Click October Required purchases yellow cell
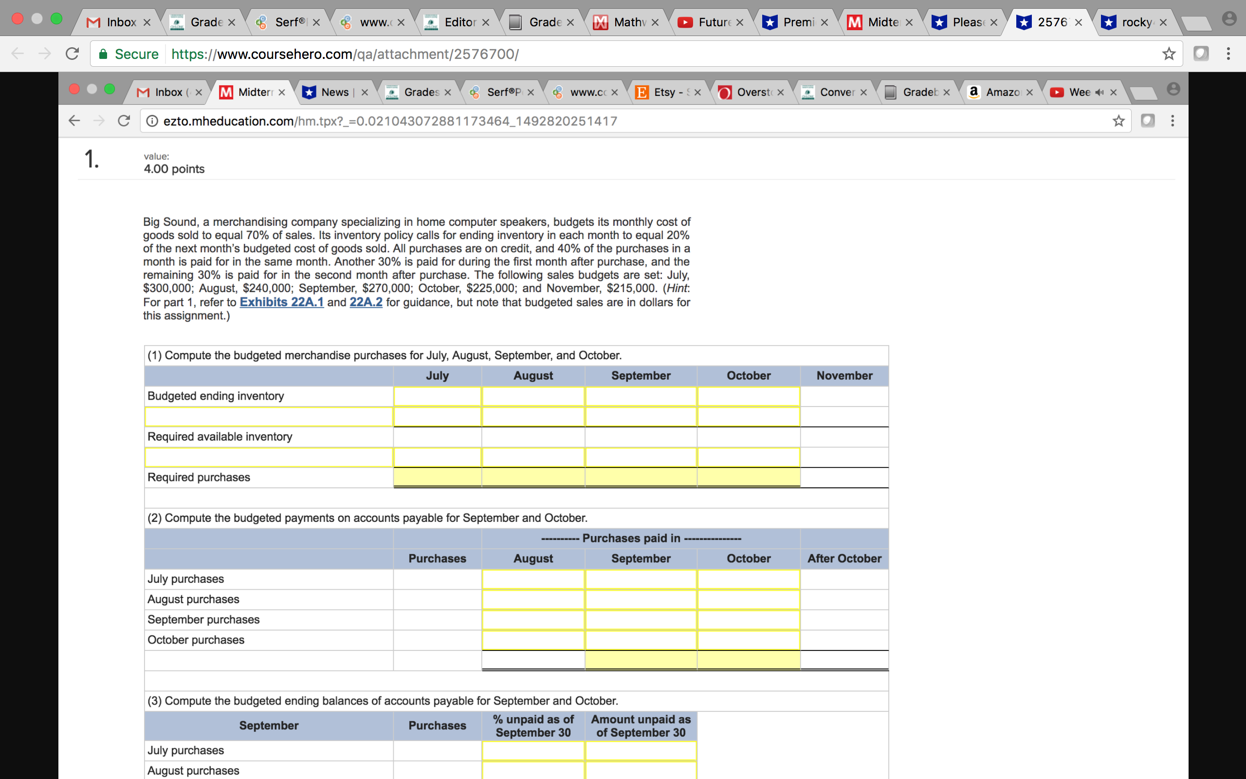The image size is (1246, 779). (x=748, y=477)
